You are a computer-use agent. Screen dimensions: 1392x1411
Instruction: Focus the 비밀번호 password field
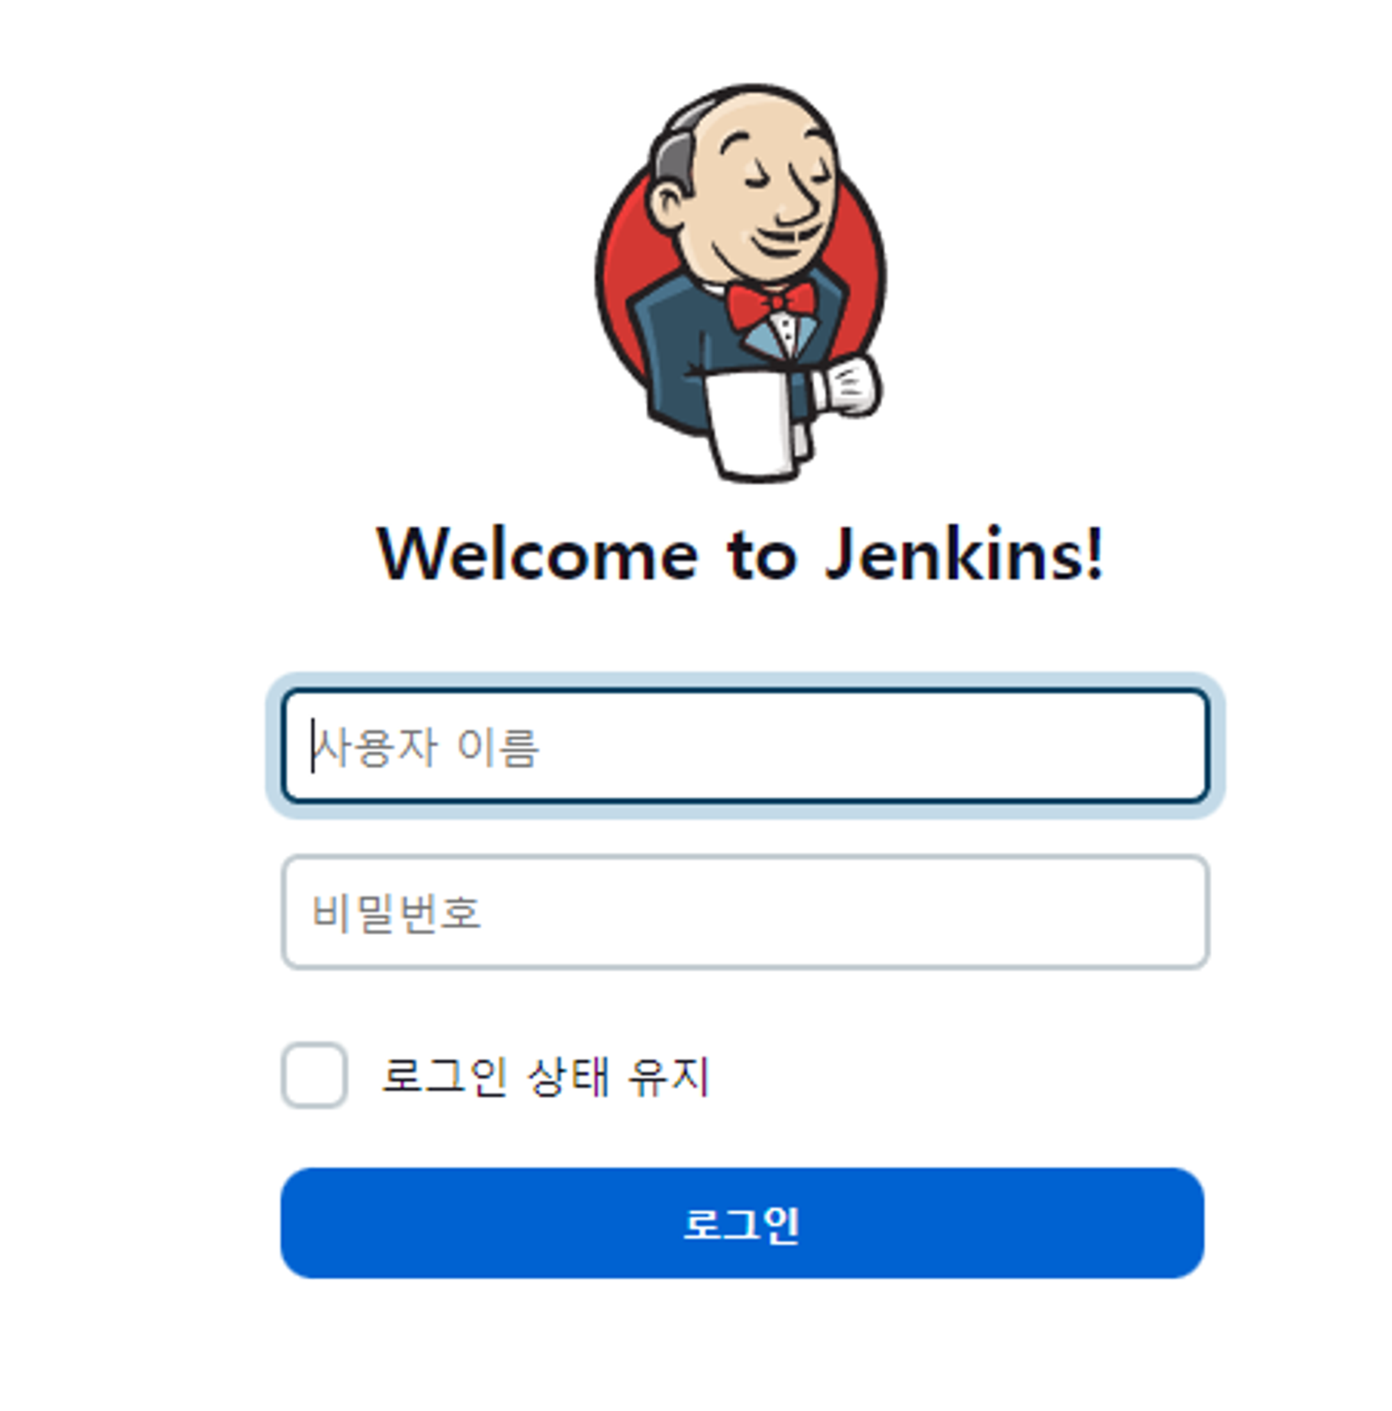[x=745, y=911]
